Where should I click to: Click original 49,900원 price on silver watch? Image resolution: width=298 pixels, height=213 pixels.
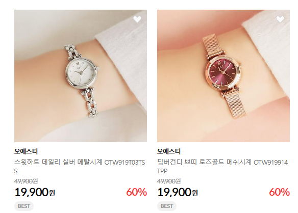point(26,181)
